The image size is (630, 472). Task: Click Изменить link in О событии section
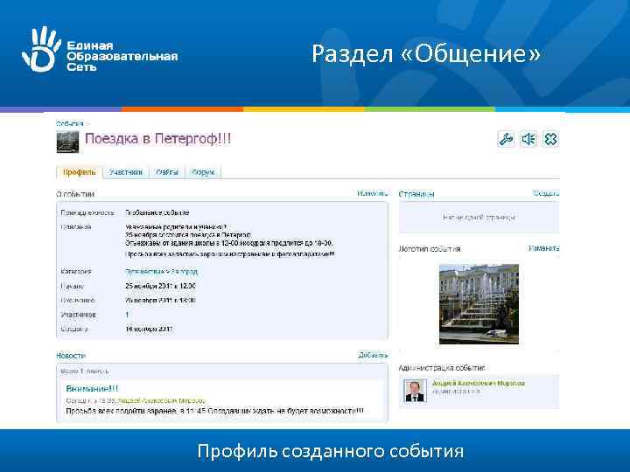pos(373,193)
